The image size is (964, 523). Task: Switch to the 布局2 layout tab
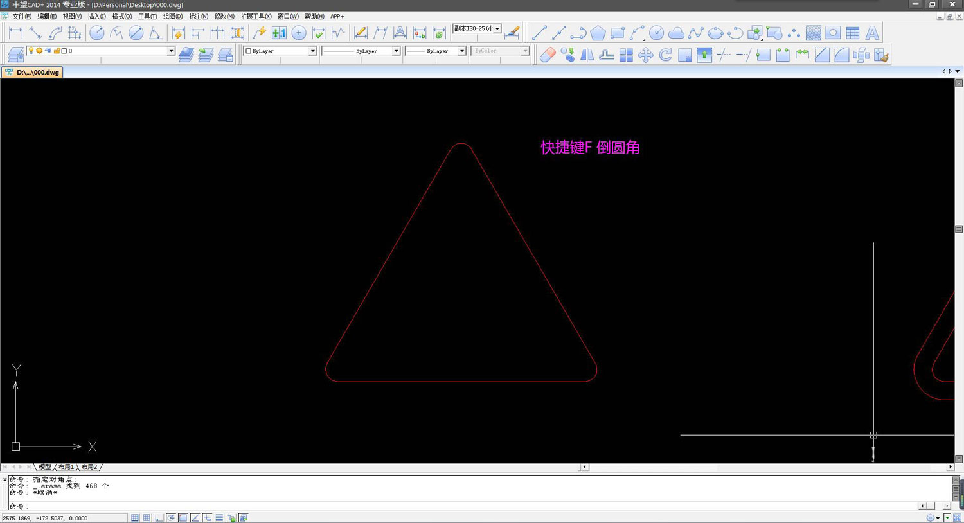pyautogui.click(x=89, y=467)
